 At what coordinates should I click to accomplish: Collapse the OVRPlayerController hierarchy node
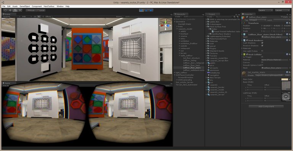point(175,75)
